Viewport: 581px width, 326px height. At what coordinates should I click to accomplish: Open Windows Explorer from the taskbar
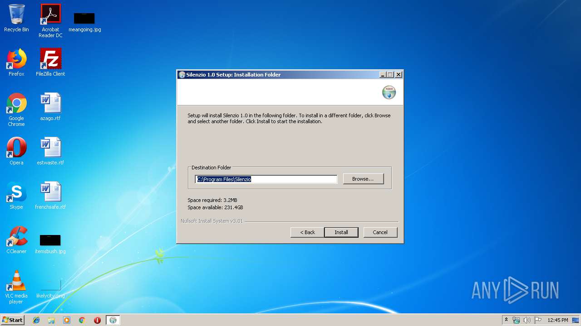51,320
